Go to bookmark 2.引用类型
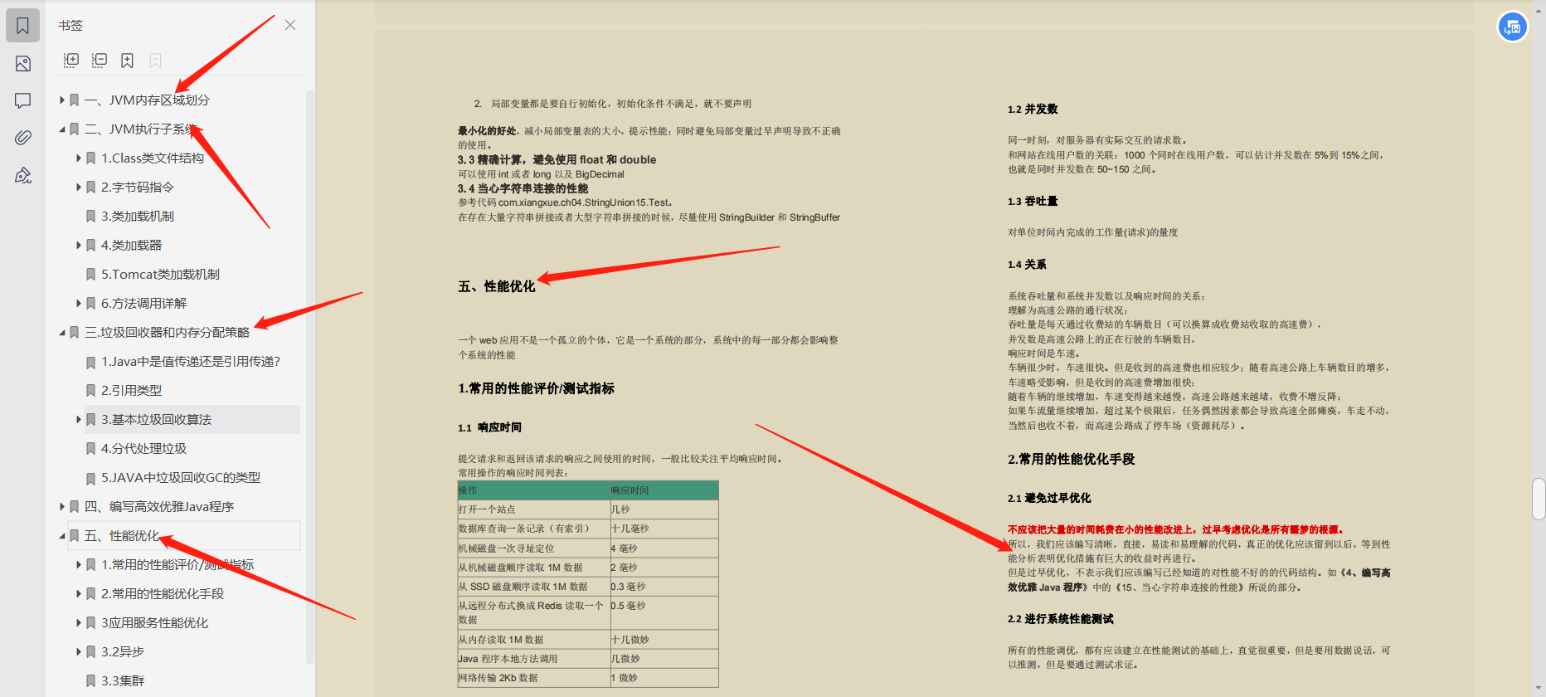Screen dimensions: 1546x697 (132, 391)
